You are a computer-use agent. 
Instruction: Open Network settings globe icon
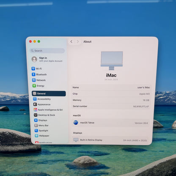(x=34, y=80)
